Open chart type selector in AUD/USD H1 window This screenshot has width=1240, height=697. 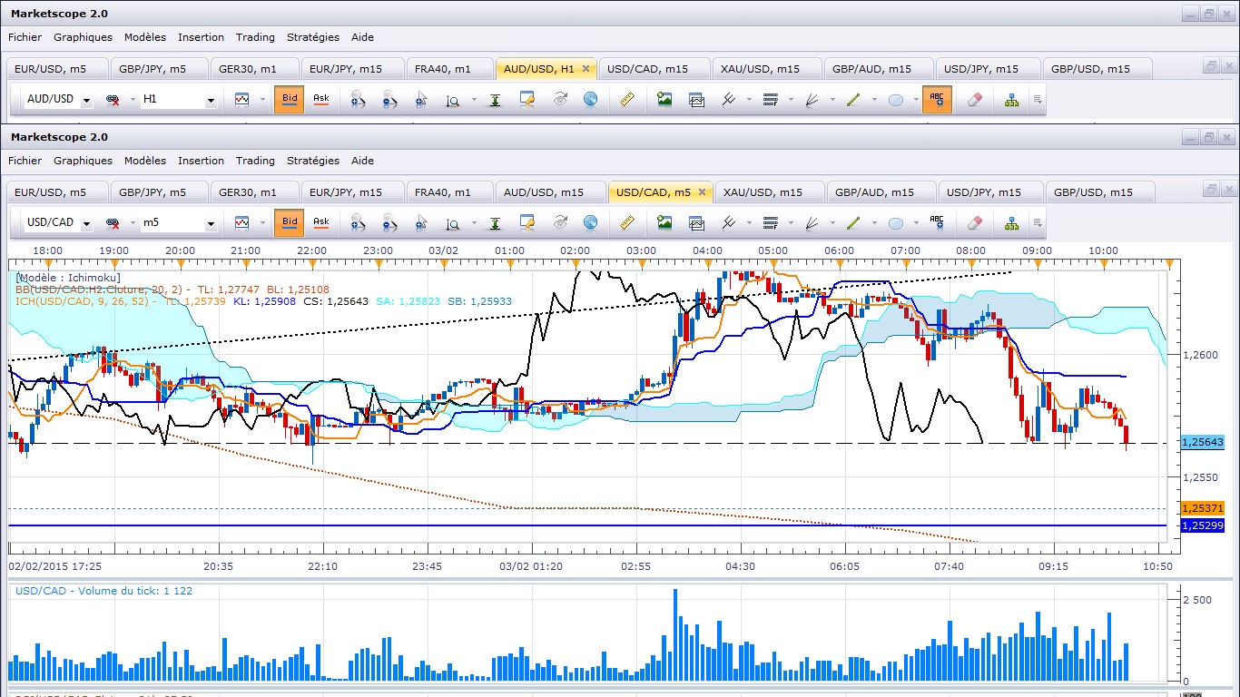click(x=241, y=99)
